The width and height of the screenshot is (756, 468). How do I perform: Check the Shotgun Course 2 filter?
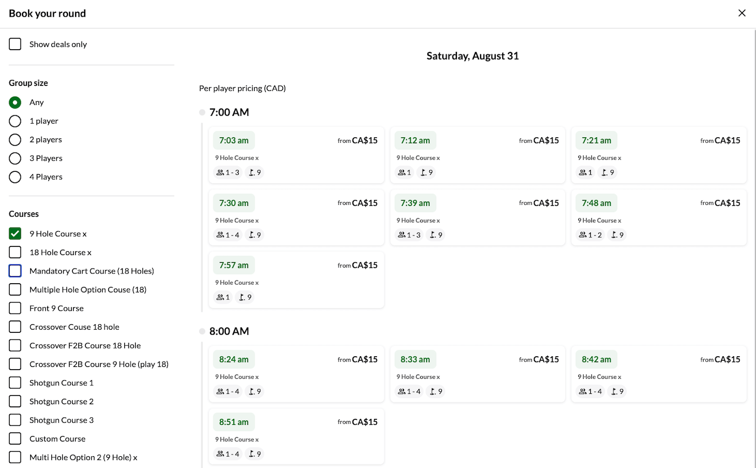coord(15,402)
